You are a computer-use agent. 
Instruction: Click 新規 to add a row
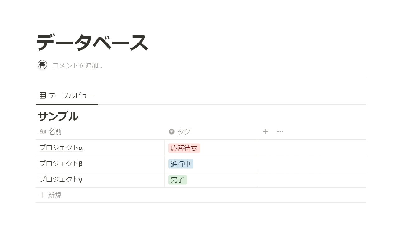pos(55,195)
